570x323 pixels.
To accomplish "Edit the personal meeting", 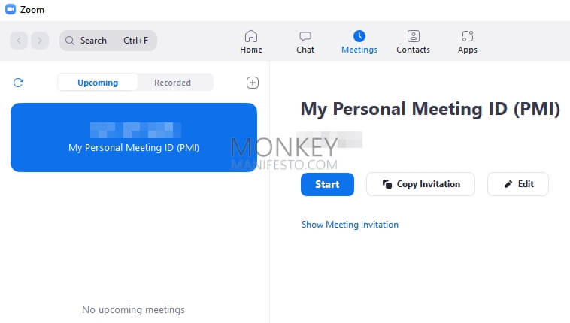I will tap(518, 184).
